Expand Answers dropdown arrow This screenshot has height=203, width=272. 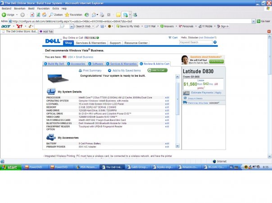tap(176, 27)
